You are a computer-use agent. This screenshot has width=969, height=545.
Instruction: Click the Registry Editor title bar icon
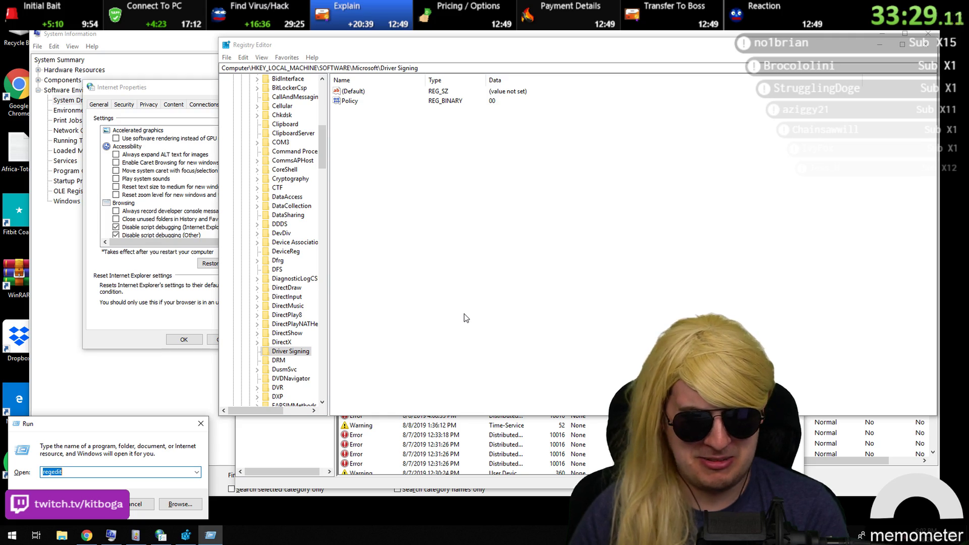(x=227, y=45)
